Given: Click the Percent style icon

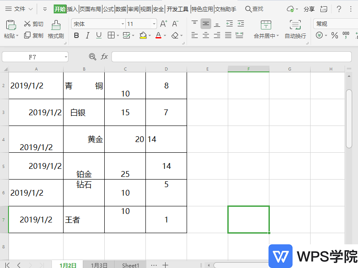Looking at the screenshot, I should click(334, 36).
